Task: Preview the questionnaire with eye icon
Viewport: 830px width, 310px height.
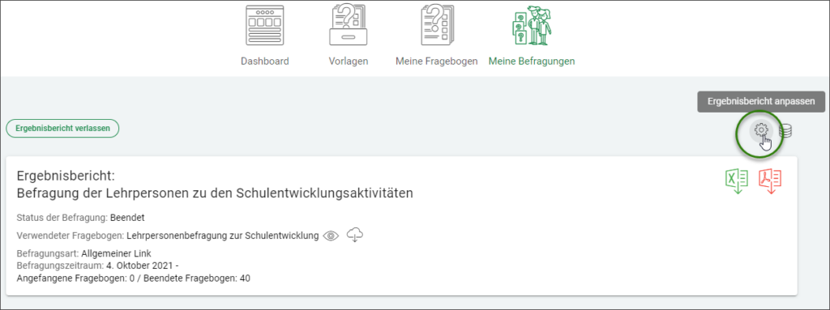Action: click(331, 236)
